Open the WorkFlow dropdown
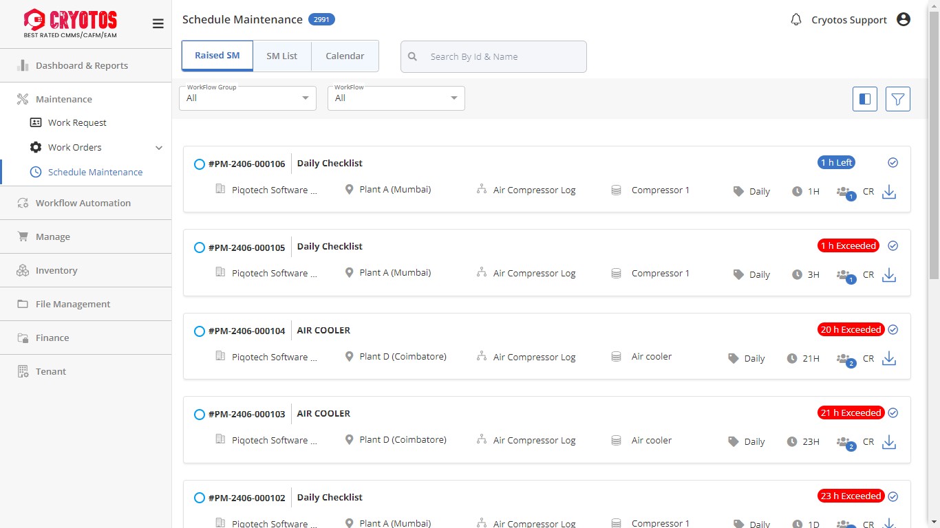940x528 pixels. (x=396, y=98)
